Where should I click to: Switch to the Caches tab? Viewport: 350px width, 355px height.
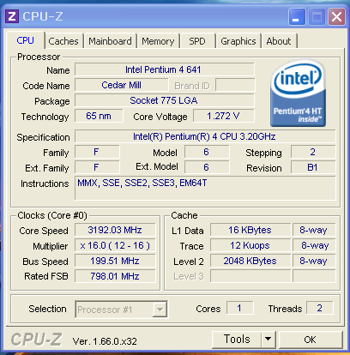click(63, 41)
